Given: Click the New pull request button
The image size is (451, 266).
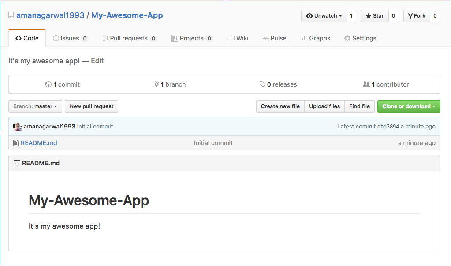Looking at the screenshot, I should point(91,106).
